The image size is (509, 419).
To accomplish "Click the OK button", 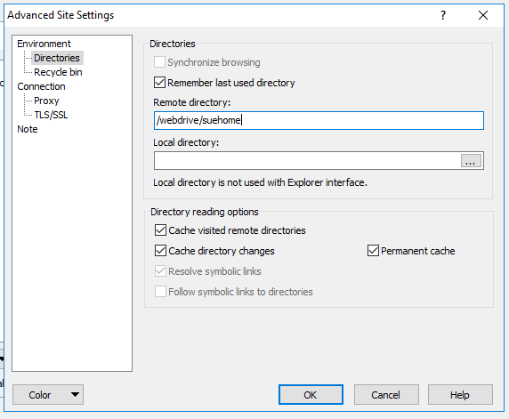I will (x=311, y=395).
